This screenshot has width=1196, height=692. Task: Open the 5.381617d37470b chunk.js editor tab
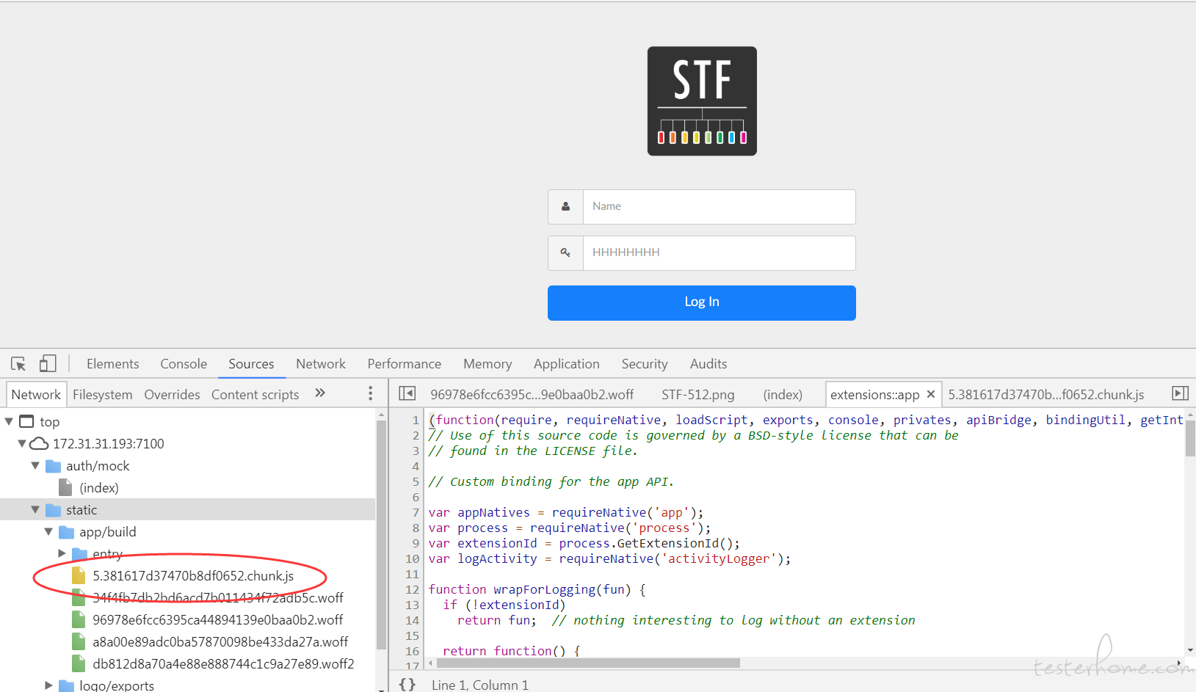(1046, 394)
